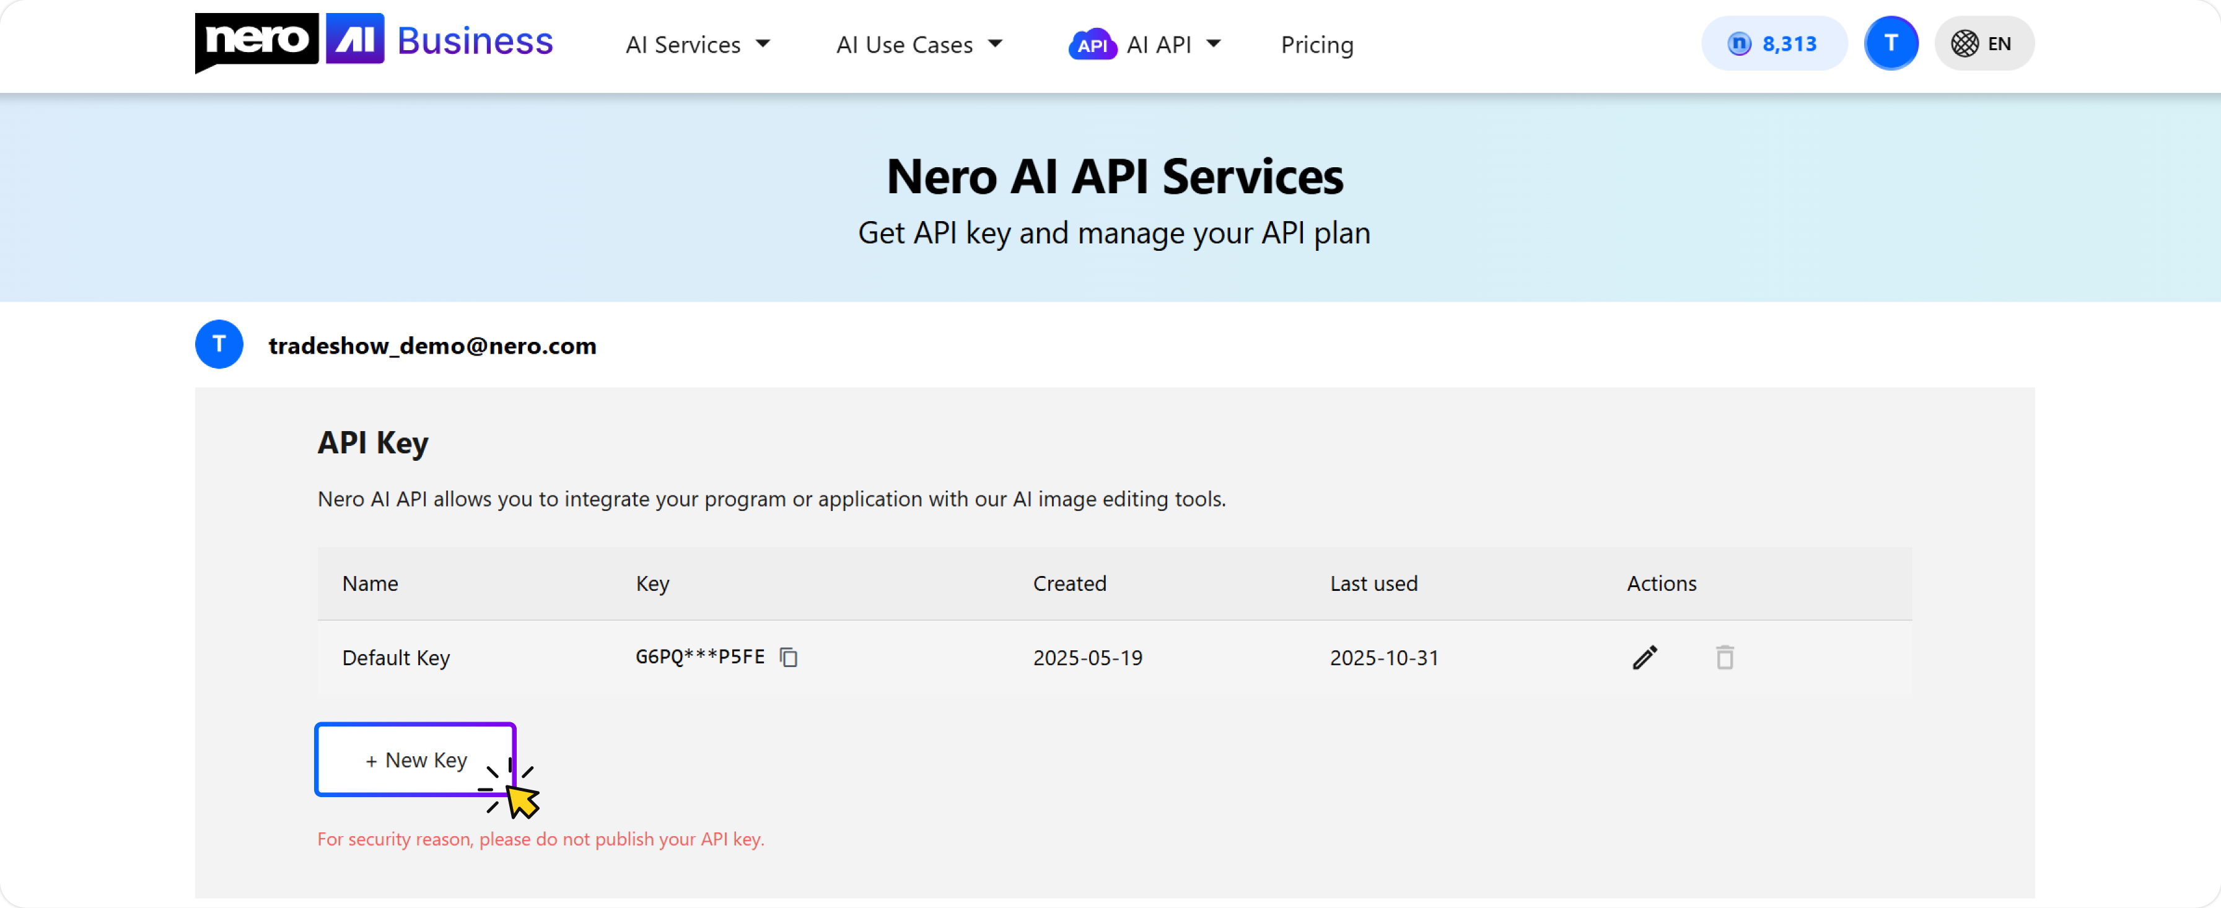This screenshot has width=2221, height=908.
Task: Expand the AI Use Cases dropdown
Action: pos(919,44)
